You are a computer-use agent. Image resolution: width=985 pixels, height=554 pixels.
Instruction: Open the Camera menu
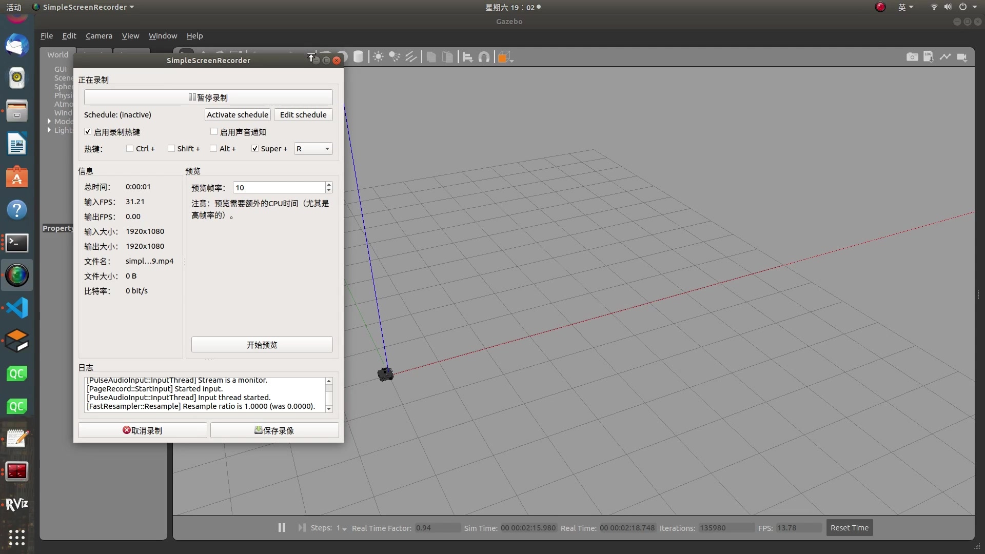(x=98, y=36)
